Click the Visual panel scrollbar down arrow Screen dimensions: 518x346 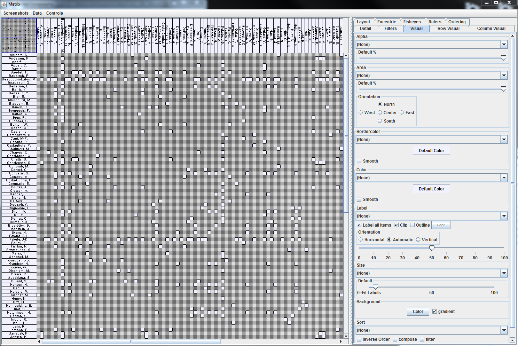(x=512, y=340)
